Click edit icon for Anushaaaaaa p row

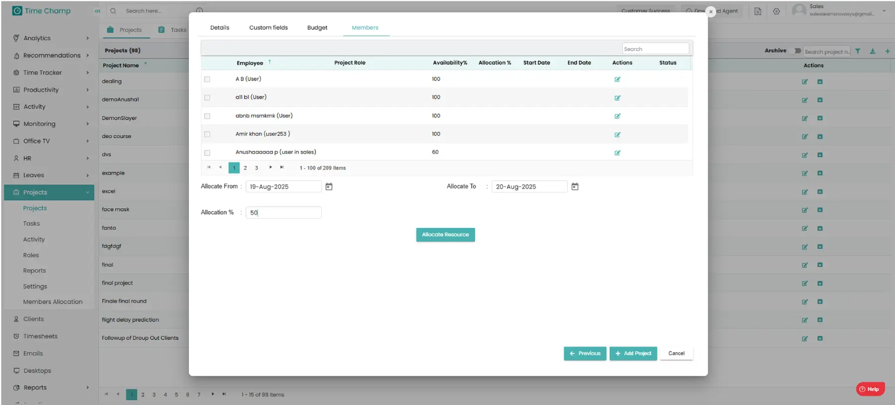tap(617, 153)
